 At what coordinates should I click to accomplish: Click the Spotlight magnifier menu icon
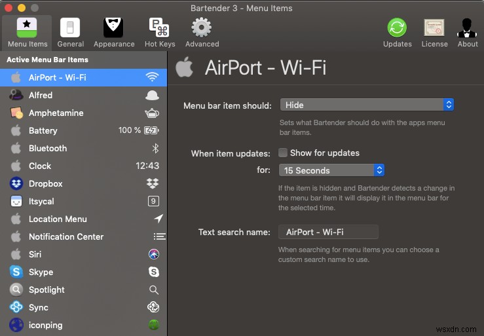coord(154,289)
